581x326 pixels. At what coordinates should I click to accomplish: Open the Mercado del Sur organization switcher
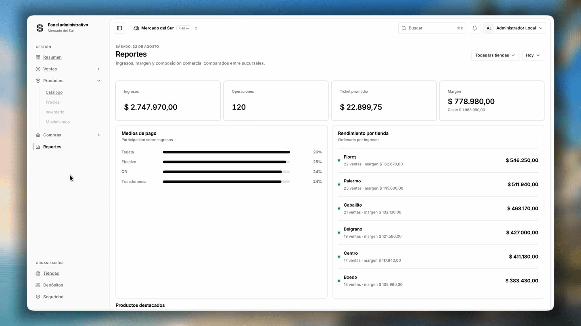click(x=166, y=28)
